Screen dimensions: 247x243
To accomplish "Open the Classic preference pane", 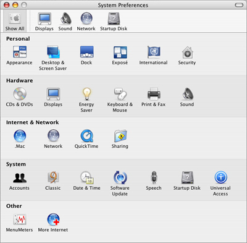I will (53, 181).
